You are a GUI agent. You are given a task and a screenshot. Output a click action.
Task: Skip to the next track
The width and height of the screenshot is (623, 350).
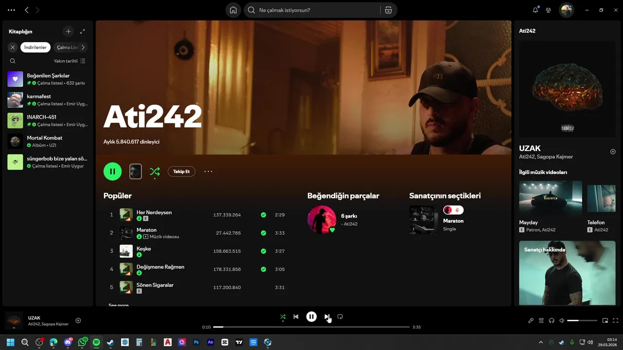pos(327,316)
